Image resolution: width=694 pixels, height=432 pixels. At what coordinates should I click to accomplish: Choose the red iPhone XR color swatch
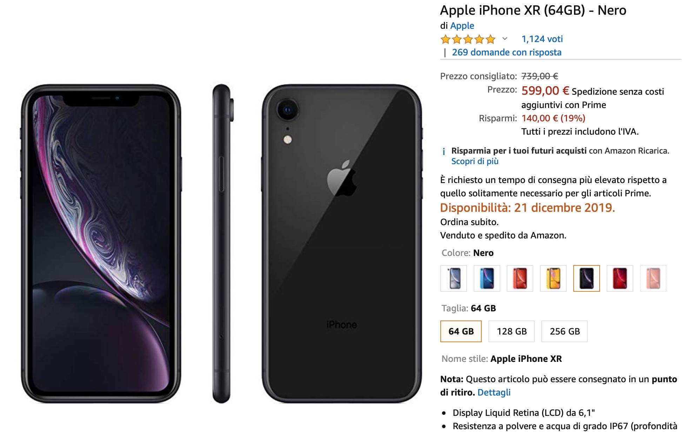[620, 278]
